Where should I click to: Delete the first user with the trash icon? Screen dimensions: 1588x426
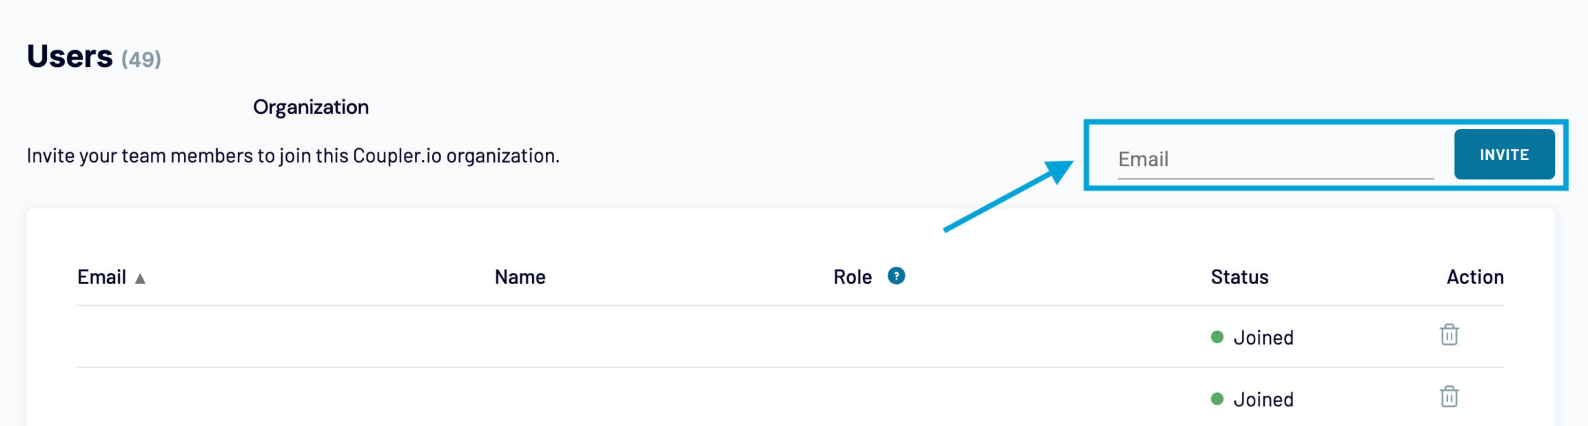click(1449, 335)
